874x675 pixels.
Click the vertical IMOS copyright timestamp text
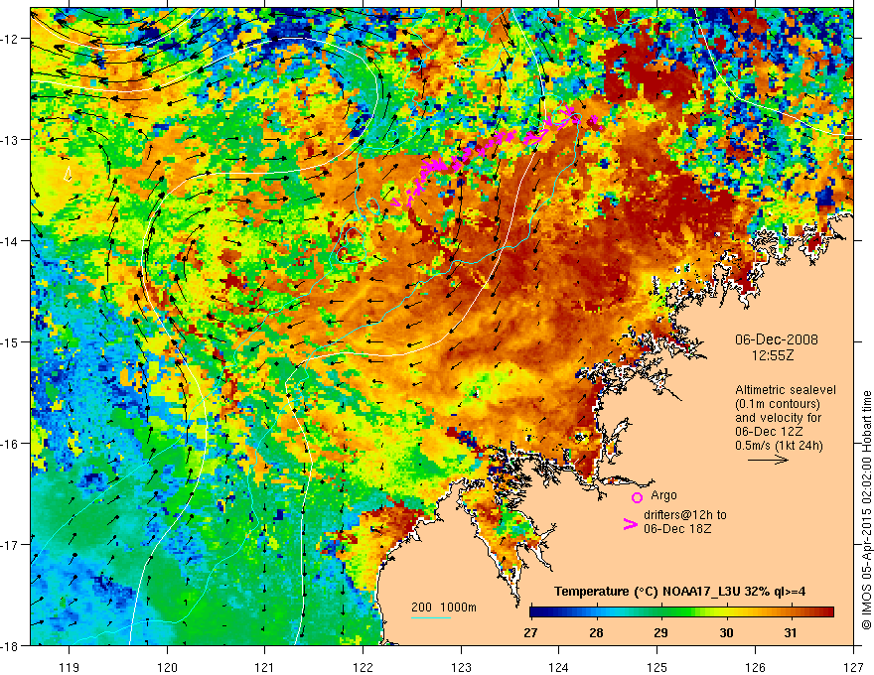(x=866, y=509)
